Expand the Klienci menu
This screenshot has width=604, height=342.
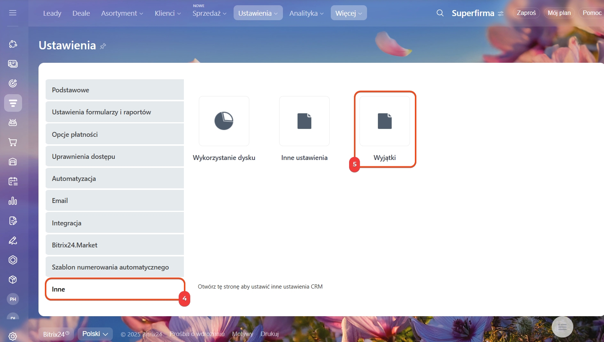pos(168,13)
